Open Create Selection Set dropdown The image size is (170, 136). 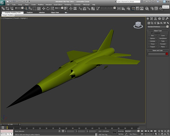108,8
